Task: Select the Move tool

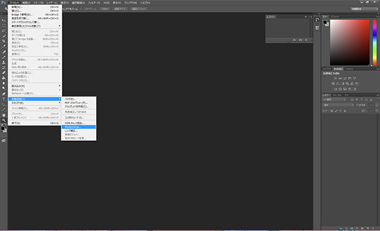Action: click(4, 20)
